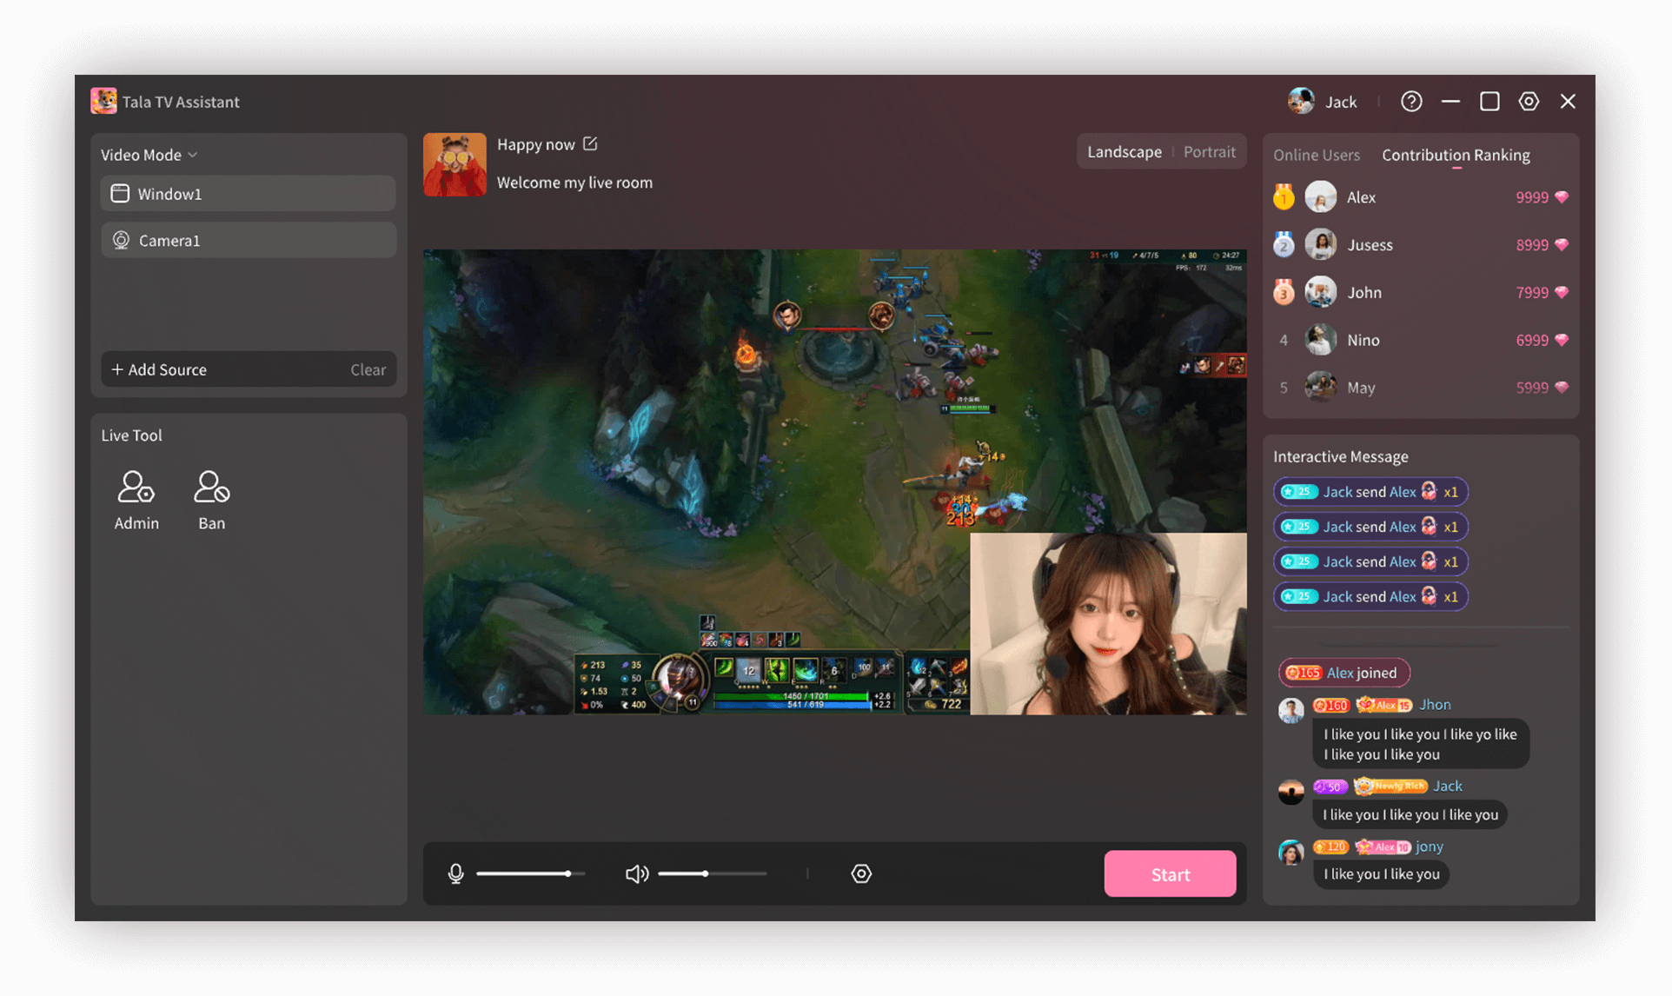The height and width of the screenshot is (996, 1672).
Task: Open the Tala TV Assistant settings gear
Action: tap(1529, 101)
